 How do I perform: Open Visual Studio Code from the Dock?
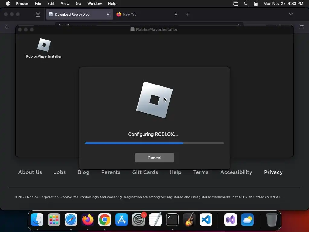206,220
